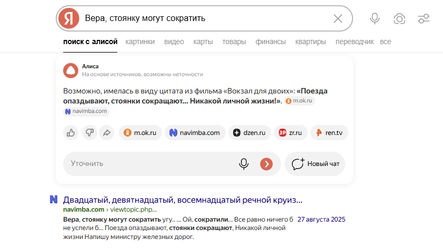443x250 pixels.
Task: Start voice search with top microphone icon
Action: [375, 18]
